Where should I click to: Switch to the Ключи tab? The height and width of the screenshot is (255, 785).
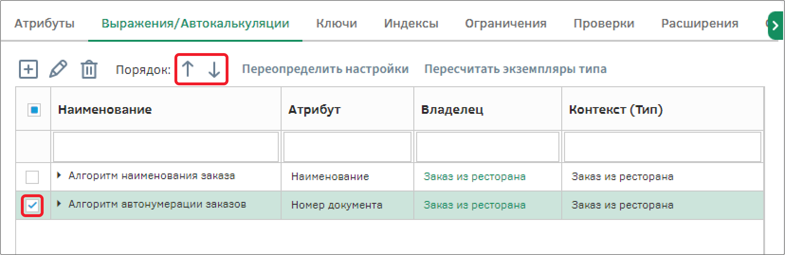click(x=337, y=24)
